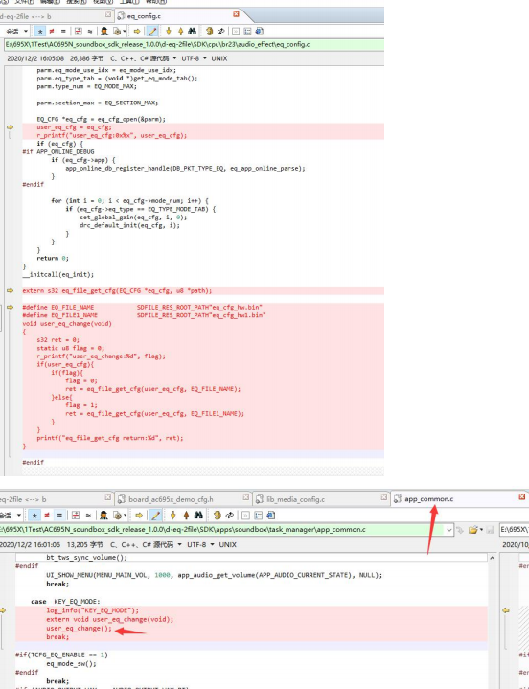This screenshot has height=689, width=529.
Task: Open the C, C++, C# file type dropdown for eq_config.c
Action: [144, 58]
